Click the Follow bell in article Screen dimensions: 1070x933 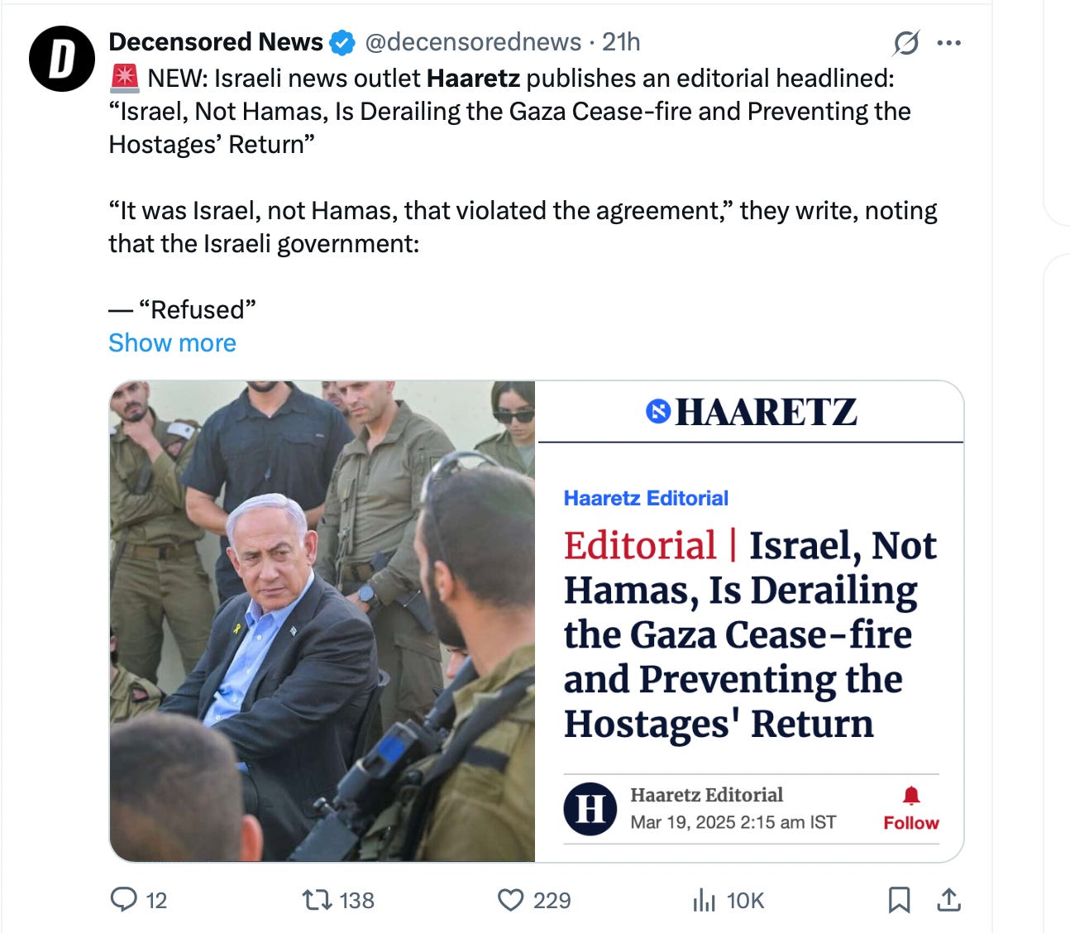tap(910, 808)
